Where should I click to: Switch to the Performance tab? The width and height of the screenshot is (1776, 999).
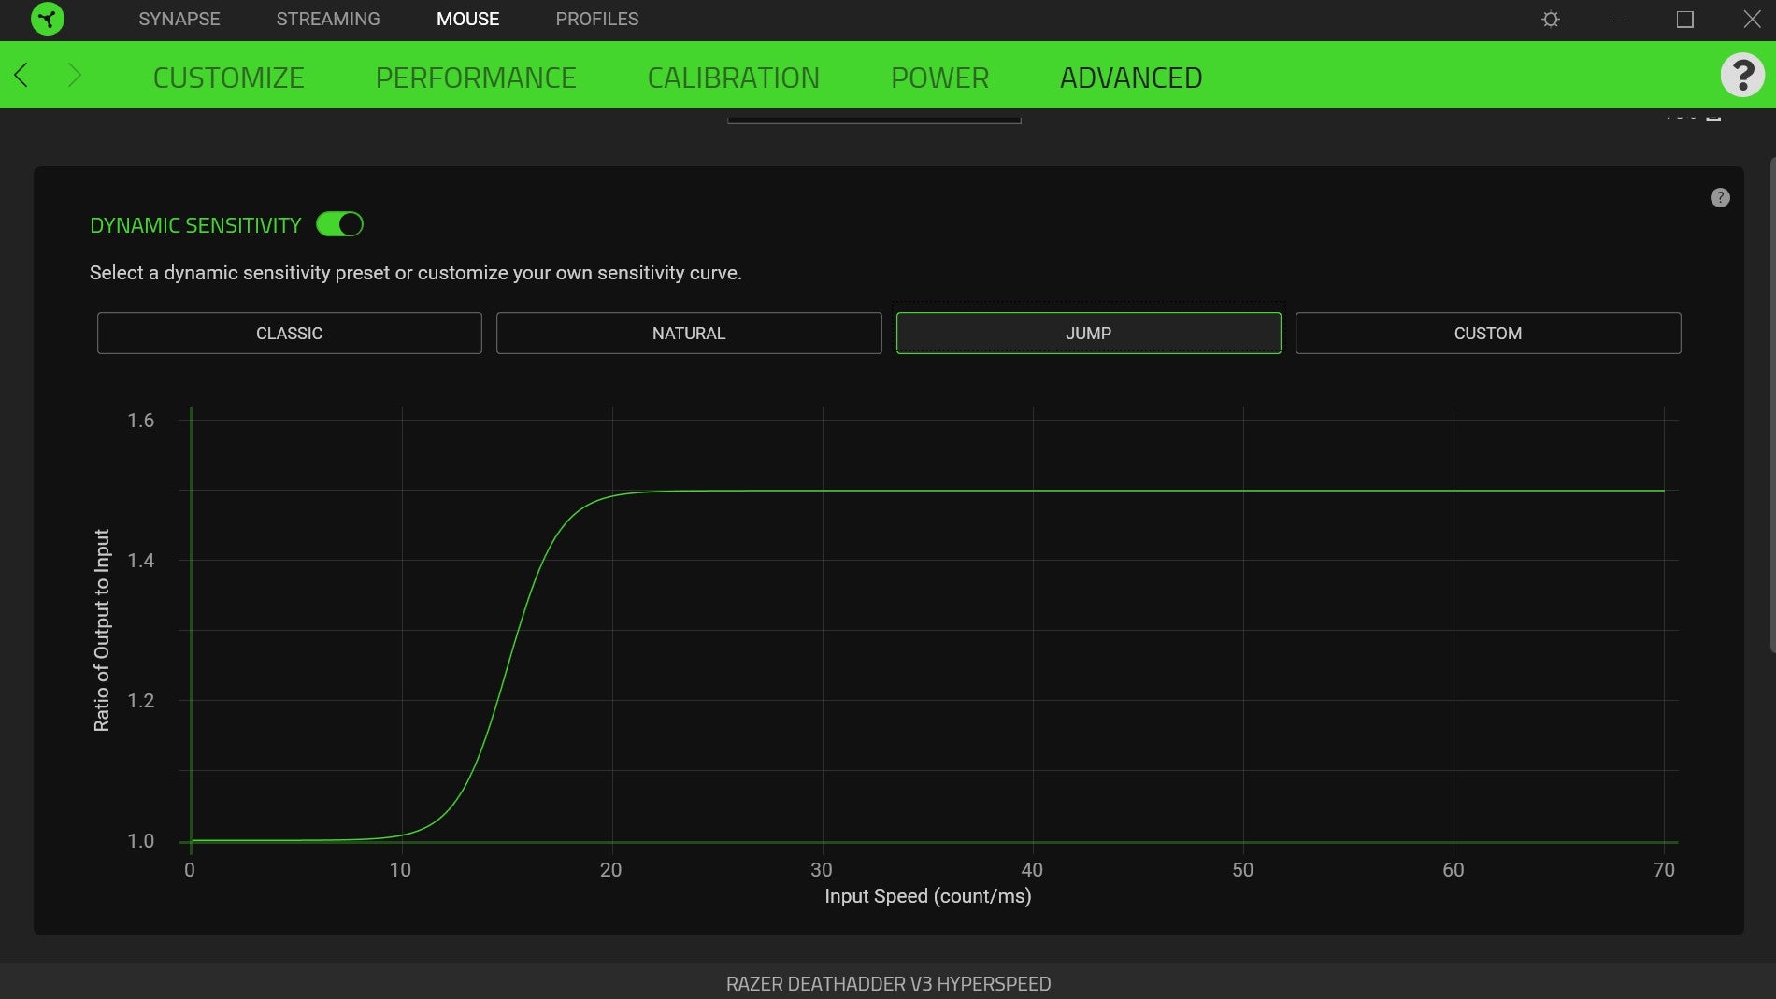(x=475, y=78)
